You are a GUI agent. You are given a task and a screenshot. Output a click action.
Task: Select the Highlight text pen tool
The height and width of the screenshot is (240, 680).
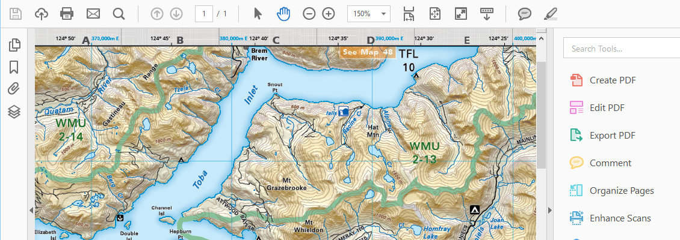point(549,13)
